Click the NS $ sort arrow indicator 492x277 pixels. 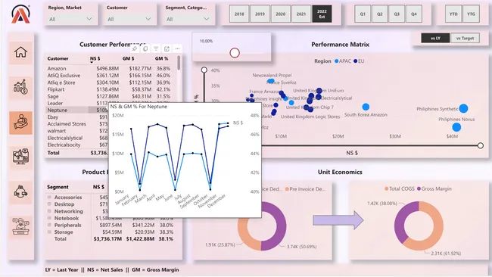tap(92, 62)
